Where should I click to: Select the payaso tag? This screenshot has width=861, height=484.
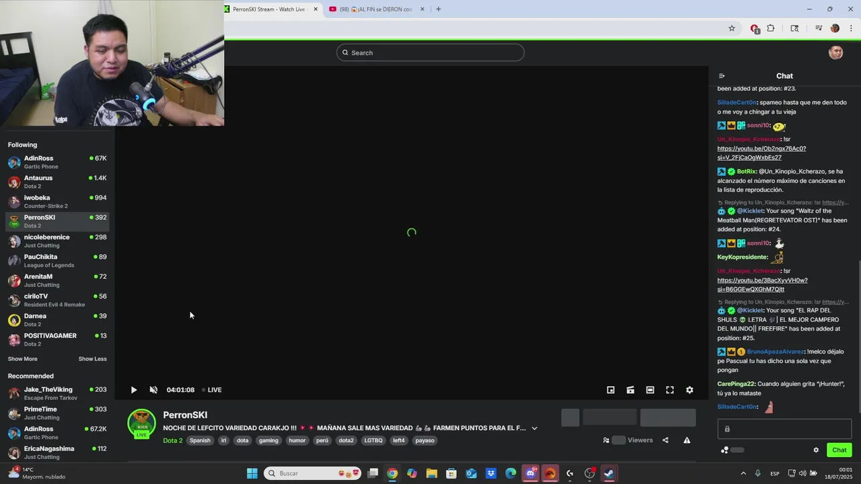424,440
